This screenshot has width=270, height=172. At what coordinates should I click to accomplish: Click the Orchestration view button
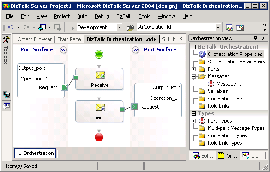35,153
